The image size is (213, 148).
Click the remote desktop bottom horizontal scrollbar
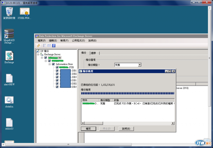(68, 145)
